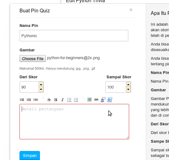
Task: Toggle strikethrough formatting
Action: (49, 100)
